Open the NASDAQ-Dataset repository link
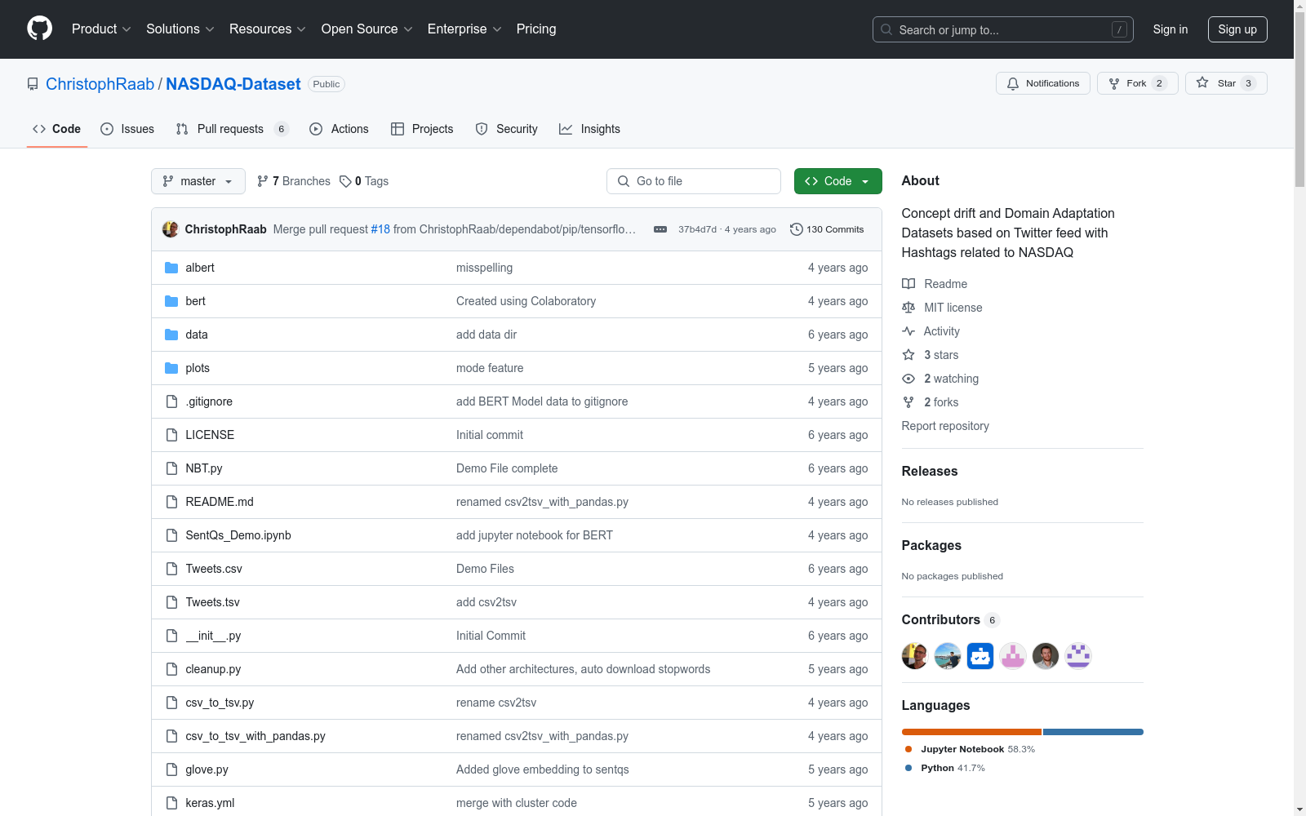Viewport: 1306px width, 816px height. [233, 84]
